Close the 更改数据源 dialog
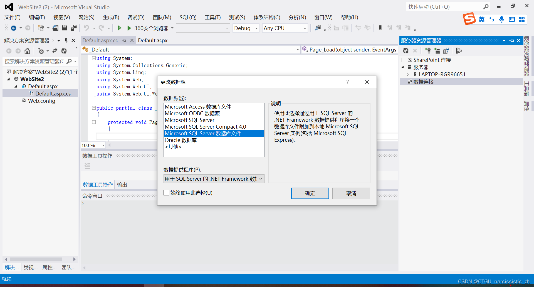Screen dimensions: 534x287 click(367, 82)
